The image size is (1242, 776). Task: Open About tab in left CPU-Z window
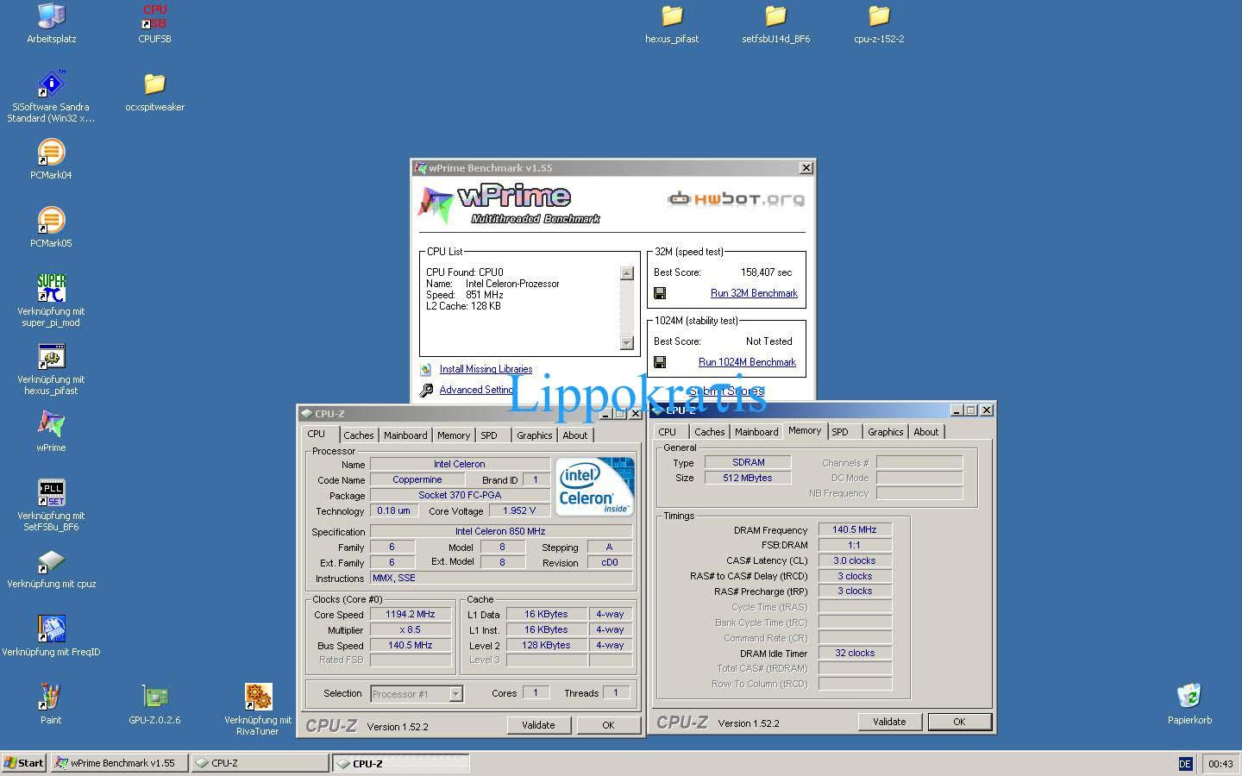click(x=575, y=435)
